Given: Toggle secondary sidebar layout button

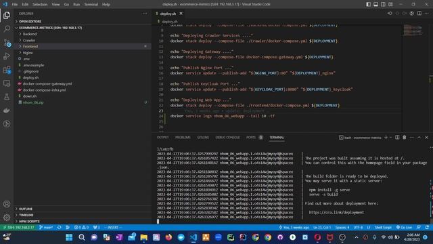Looking at the screenshot, I should (x=383, y=5).
